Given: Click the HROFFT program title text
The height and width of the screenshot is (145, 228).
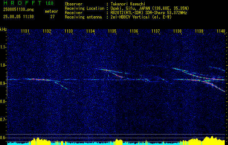Looking at the screenshot, I should 22,3.
